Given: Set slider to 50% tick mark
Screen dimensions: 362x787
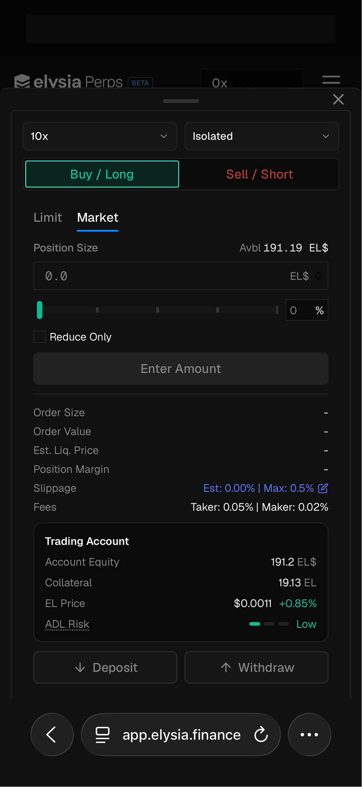Looking at the screenshot, I should [158, 310].
